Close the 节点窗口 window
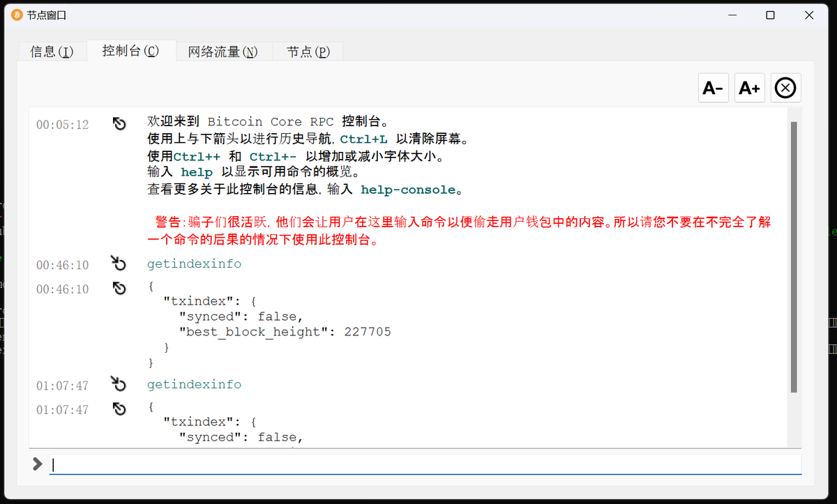Image resolution: width=837 pixels, height=504 pixels. (808, 15)
